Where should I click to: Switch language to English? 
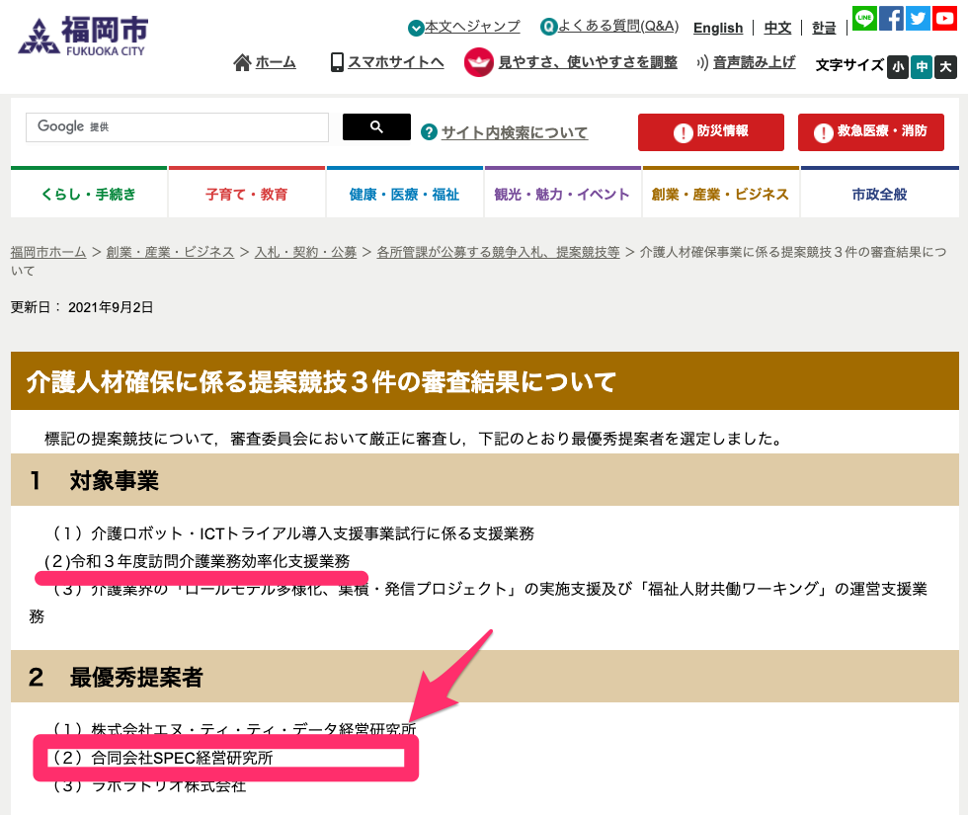click(718, 29)
